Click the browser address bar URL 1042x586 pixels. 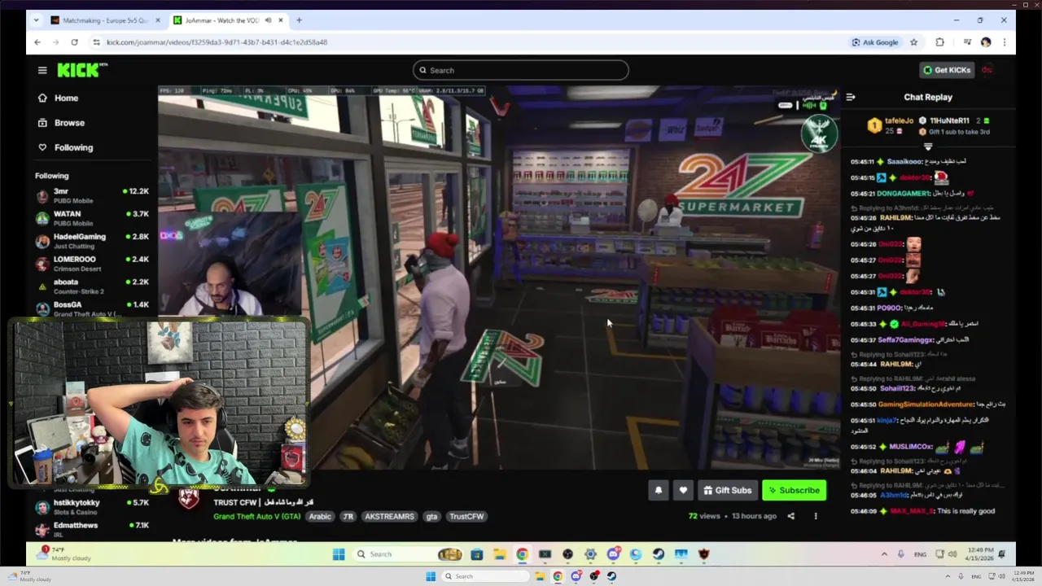(x=217, y=42)
